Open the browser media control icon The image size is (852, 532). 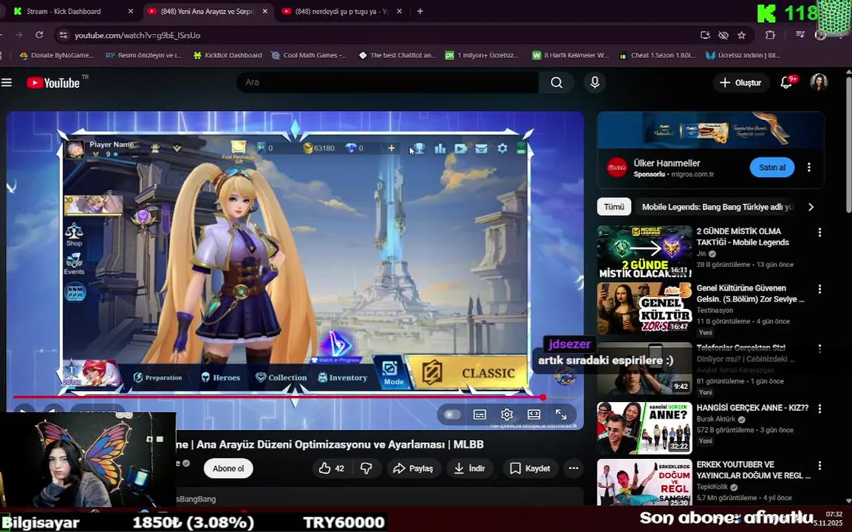point(800,35)
